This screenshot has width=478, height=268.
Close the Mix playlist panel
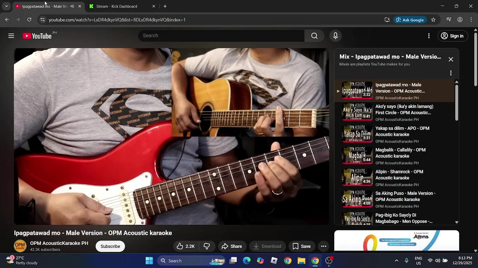pyautogui.click(x=451, y=60)
